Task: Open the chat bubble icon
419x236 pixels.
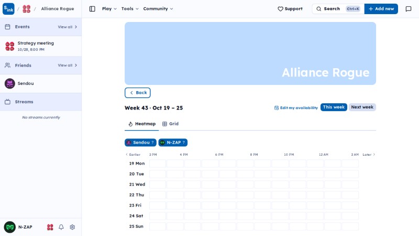Action: 409,9
